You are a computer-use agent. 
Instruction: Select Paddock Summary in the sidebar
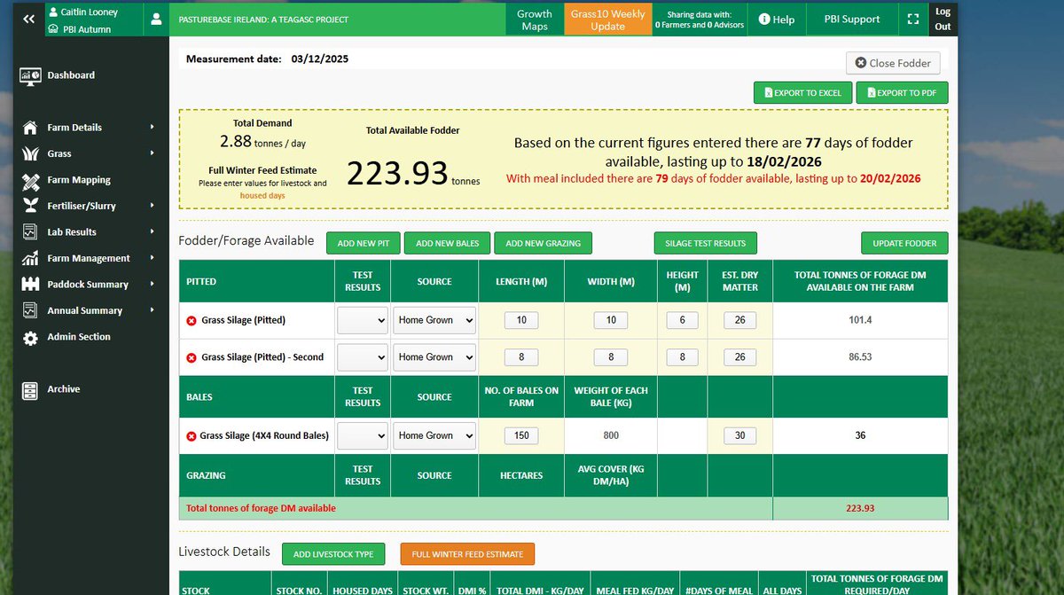point(88,285)
